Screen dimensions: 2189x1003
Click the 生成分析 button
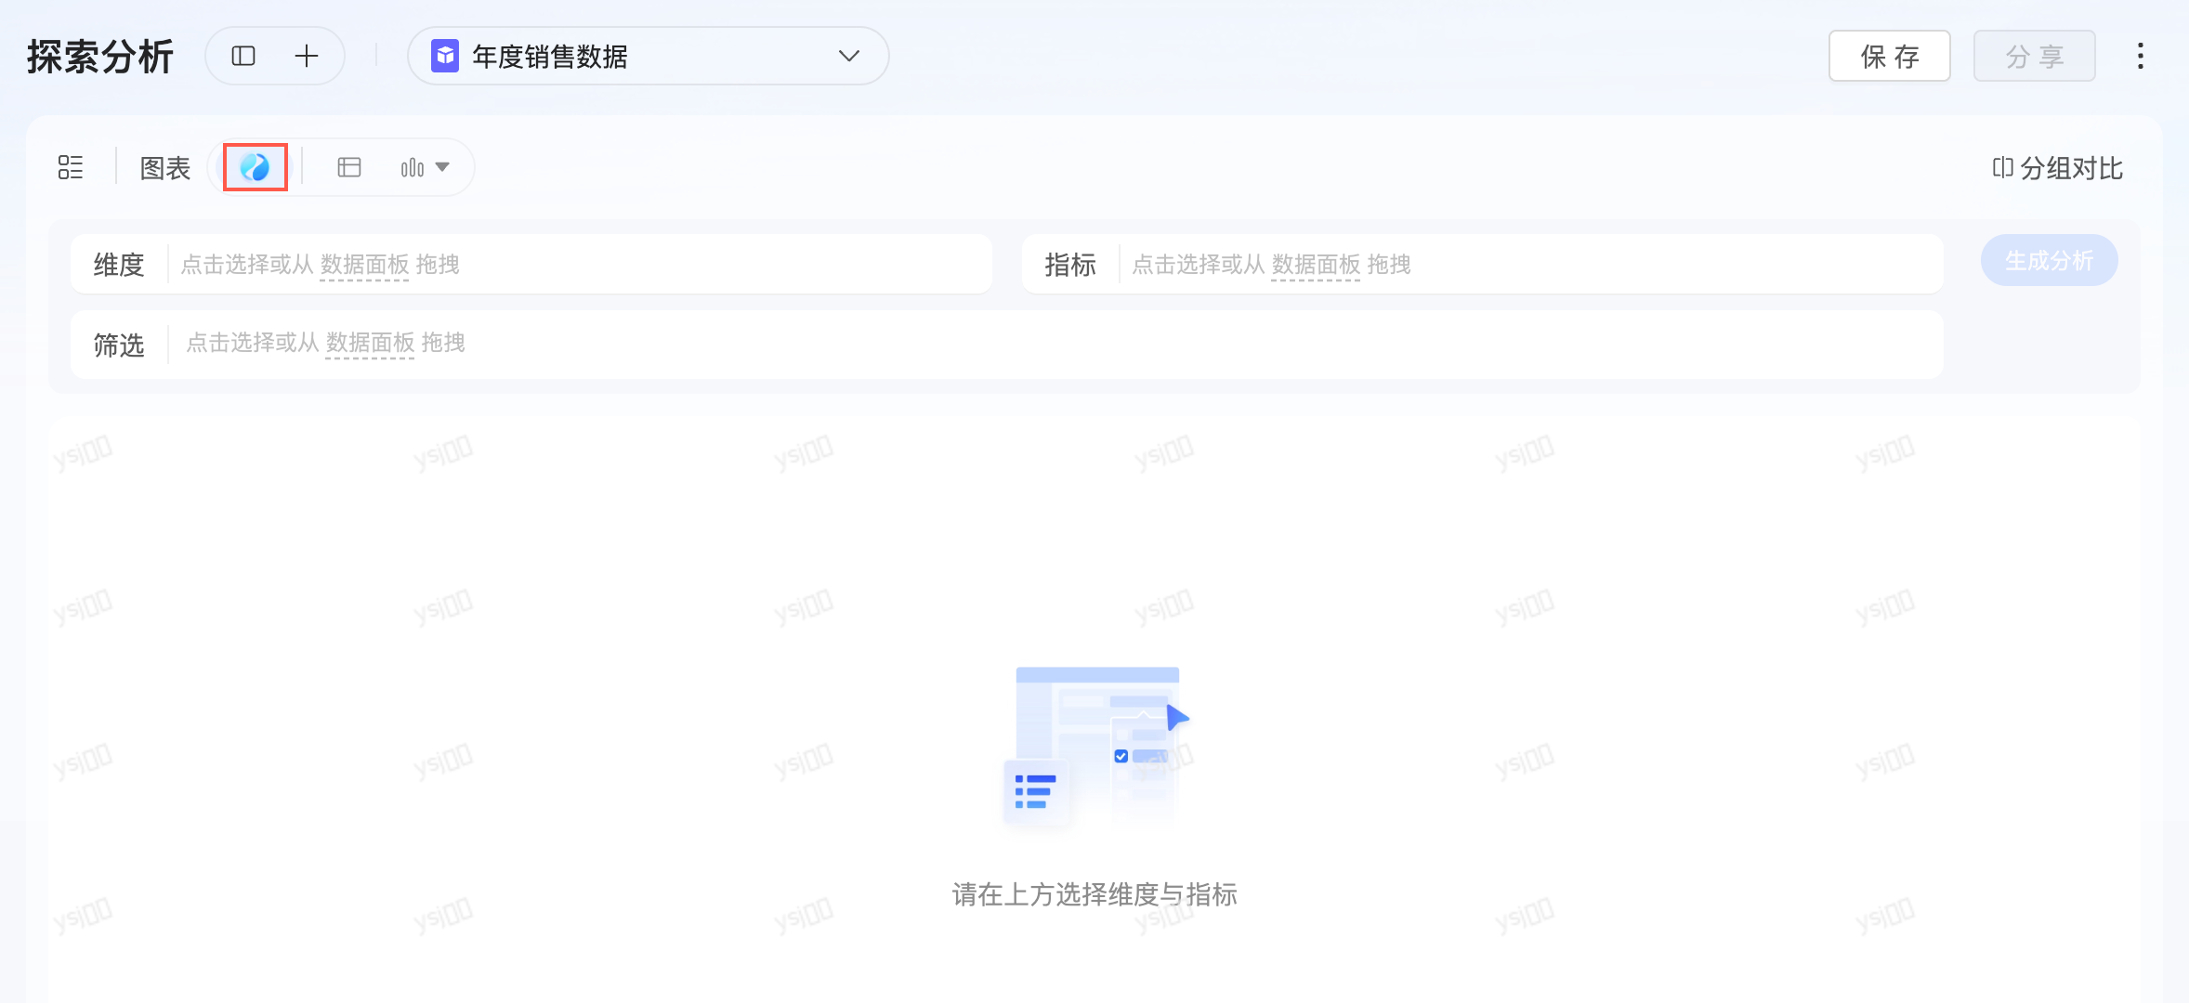pyautogui.click(x=2049, y=261)
